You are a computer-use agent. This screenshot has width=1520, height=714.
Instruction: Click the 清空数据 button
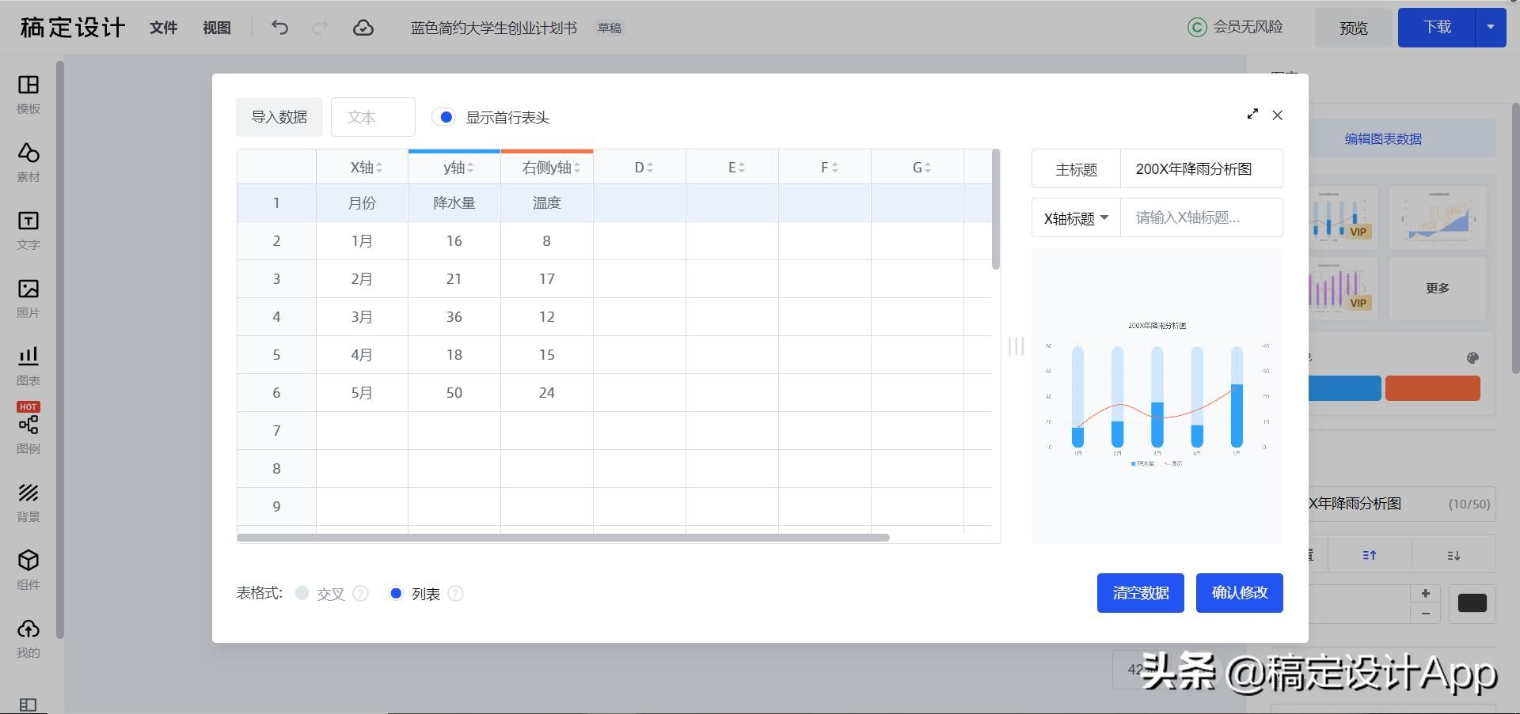coord(1140,593)
